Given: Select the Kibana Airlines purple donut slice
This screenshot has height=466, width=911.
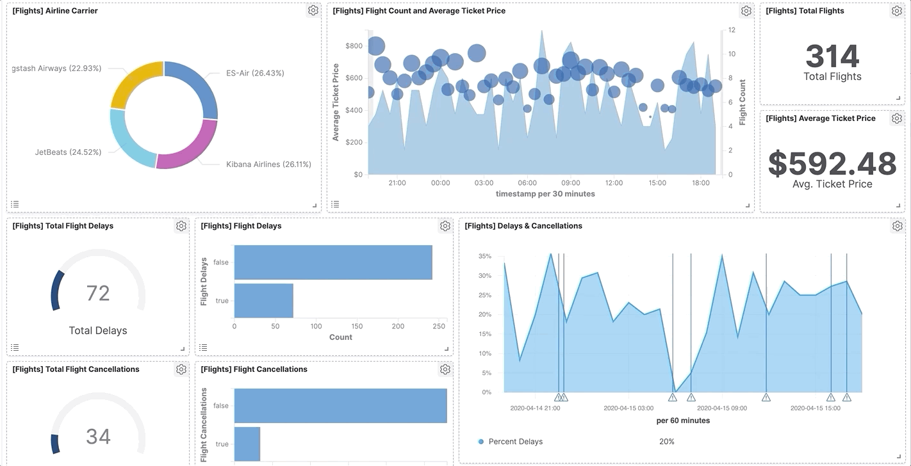Looking at the screenshot, I should click(188, 148).
